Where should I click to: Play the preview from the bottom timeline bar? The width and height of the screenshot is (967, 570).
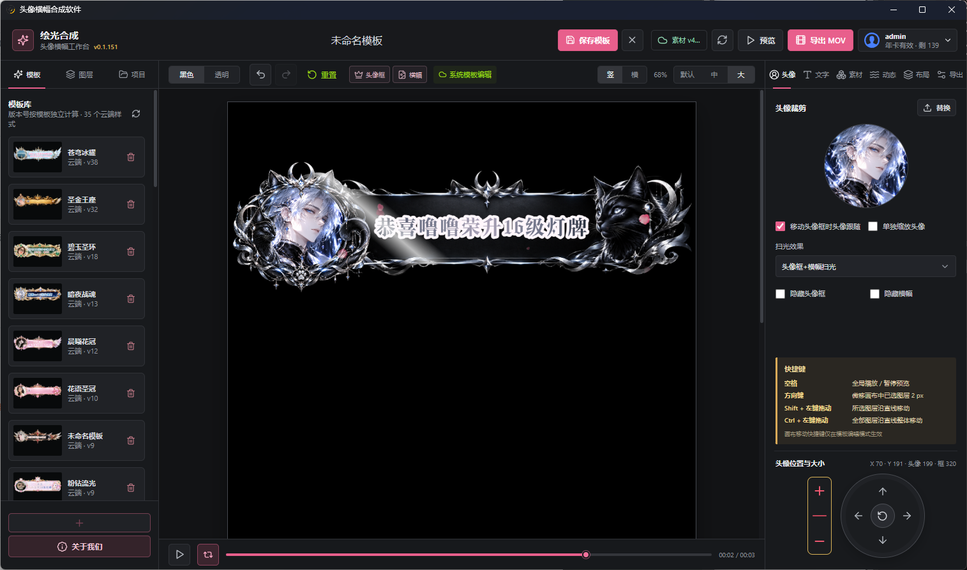tap(179, 555)
